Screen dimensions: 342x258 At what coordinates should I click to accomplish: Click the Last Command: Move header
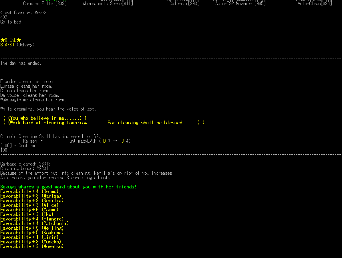23,13
